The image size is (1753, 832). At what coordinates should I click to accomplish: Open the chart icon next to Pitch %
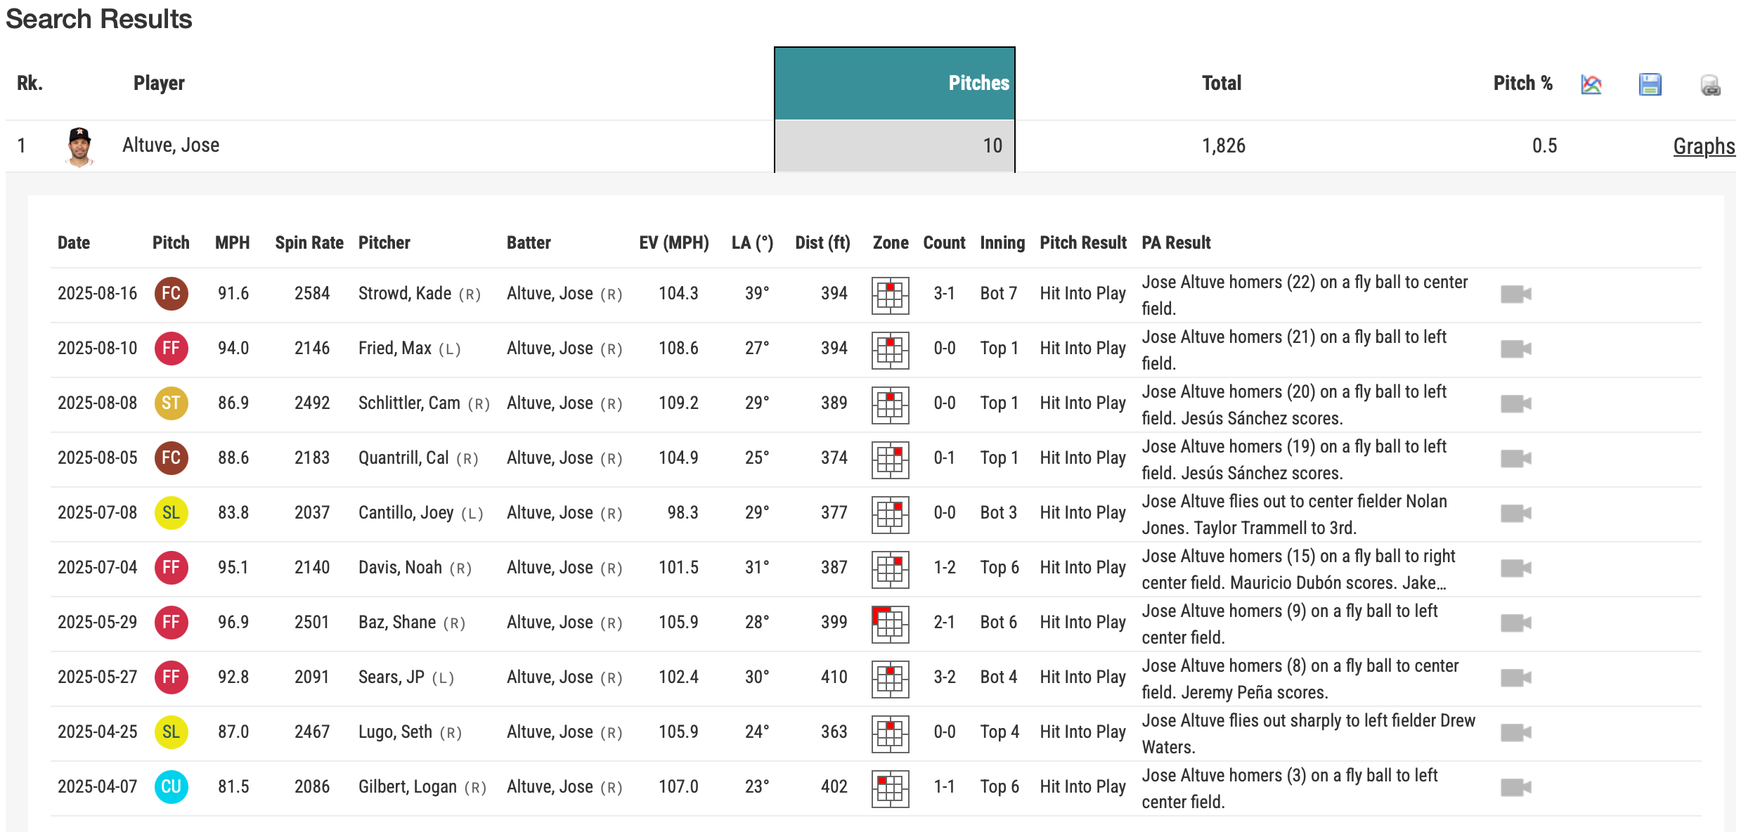[1591, 84]
